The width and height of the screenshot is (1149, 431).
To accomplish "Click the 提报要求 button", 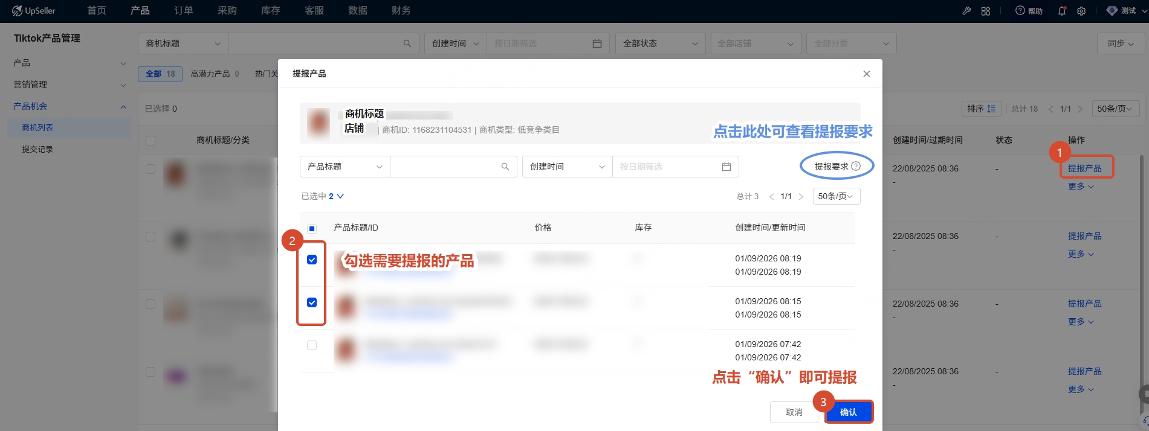I will 837,166.
